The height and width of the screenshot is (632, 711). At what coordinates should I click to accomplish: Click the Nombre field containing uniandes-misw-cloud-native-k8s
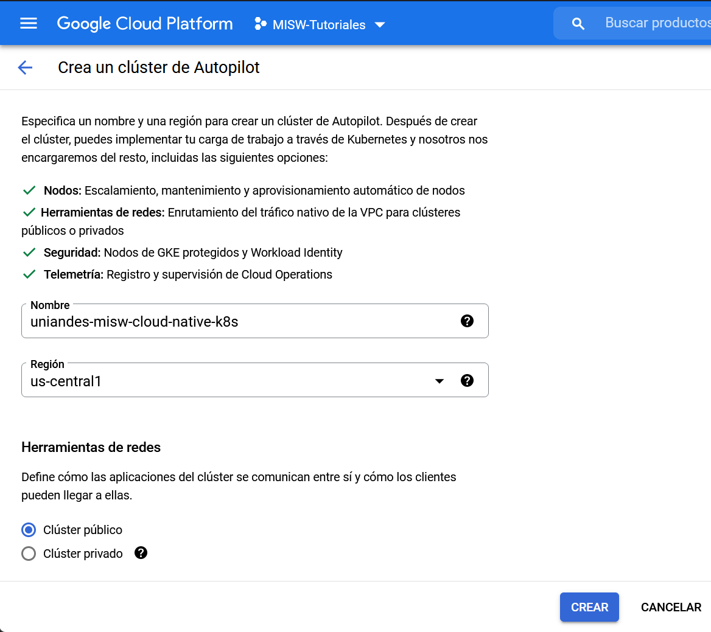[255, 321]
